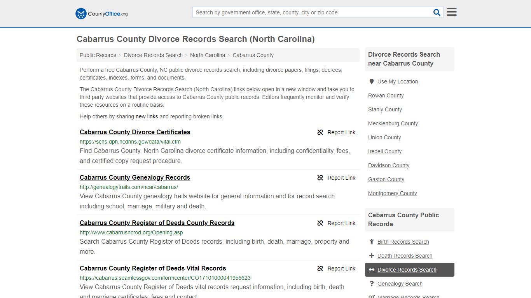Click 'Divorce Records Search near Cabarrus County' heading
531x298 pixels.
(x=404, y=59)
